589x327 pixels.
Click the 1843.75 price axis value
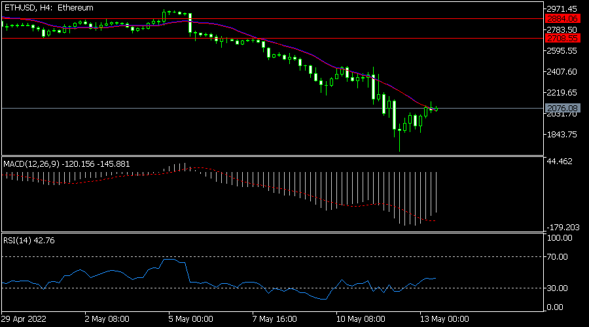point(562,135)
